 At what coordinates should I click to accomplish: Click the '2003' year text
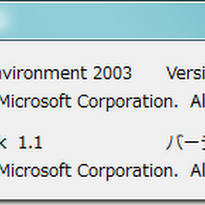point(112,73)
